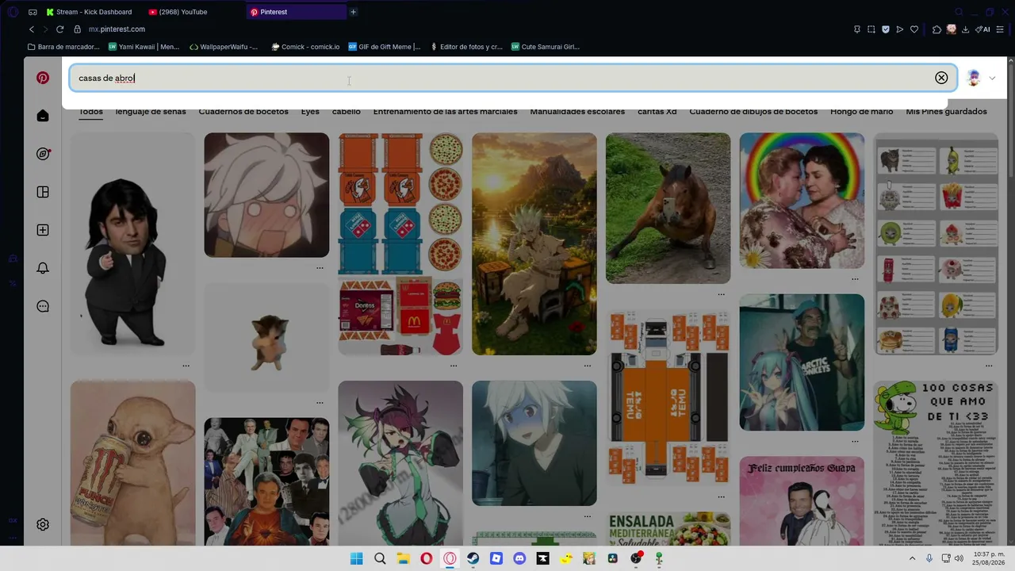The width and height of the screenshot is (1015, 571).
Task: Open more options under rainbow women pin
Action: pos(855,279)
